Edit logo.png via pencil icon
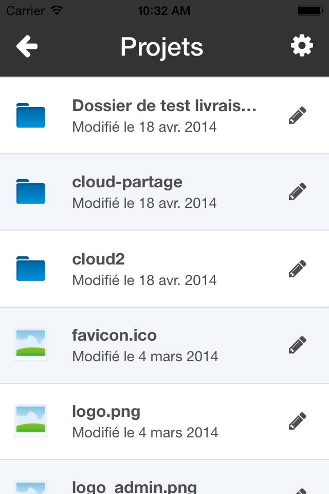The width and height of the screenshot is (329, 494). [x=298, y=421]
